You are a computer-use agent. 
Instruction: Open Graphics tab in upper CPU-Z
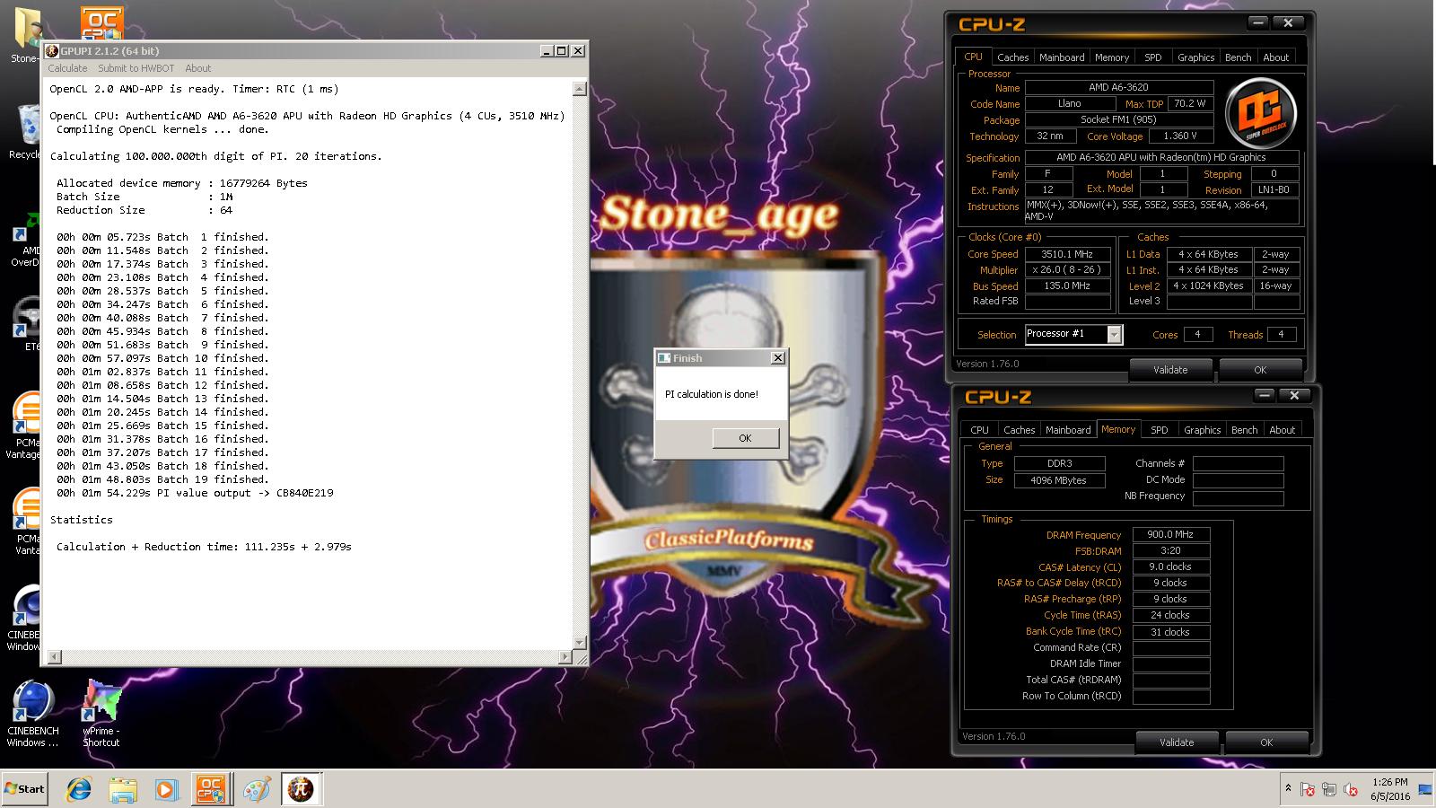[x=1196, y=57]
